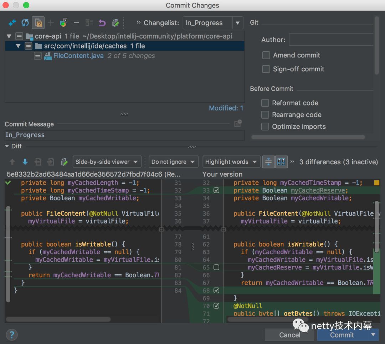Click the diff center divider drag handle
The width and height of the screenshot is (385, 344).
click(x=192, y=246)
